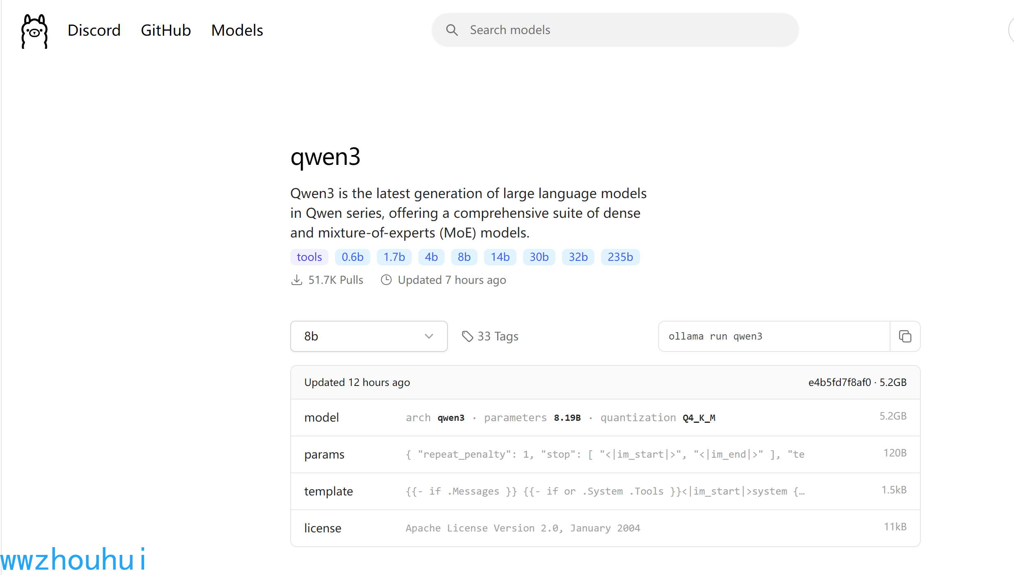Click inside the Search models field
The image size is (1014, 575).
coord(575,30)
